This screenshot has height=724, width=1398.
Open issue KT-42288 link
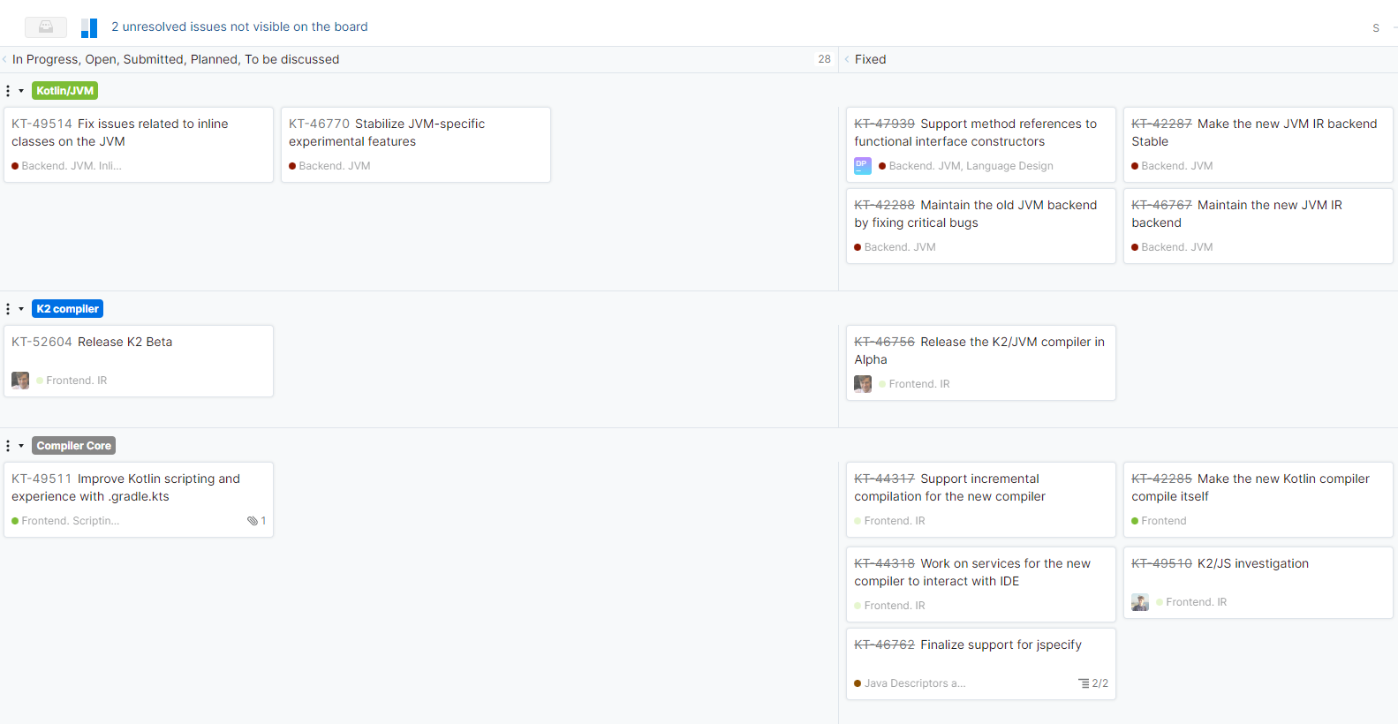[x=884, y=205]
